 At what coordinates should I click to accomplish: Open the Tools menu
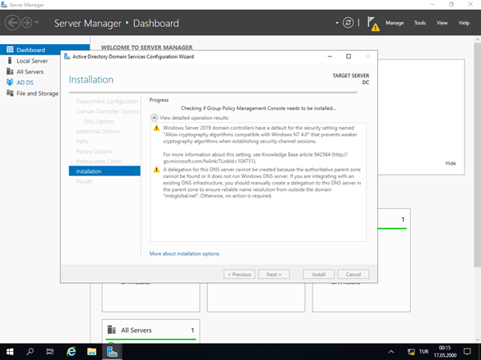(x=420, y=23)
